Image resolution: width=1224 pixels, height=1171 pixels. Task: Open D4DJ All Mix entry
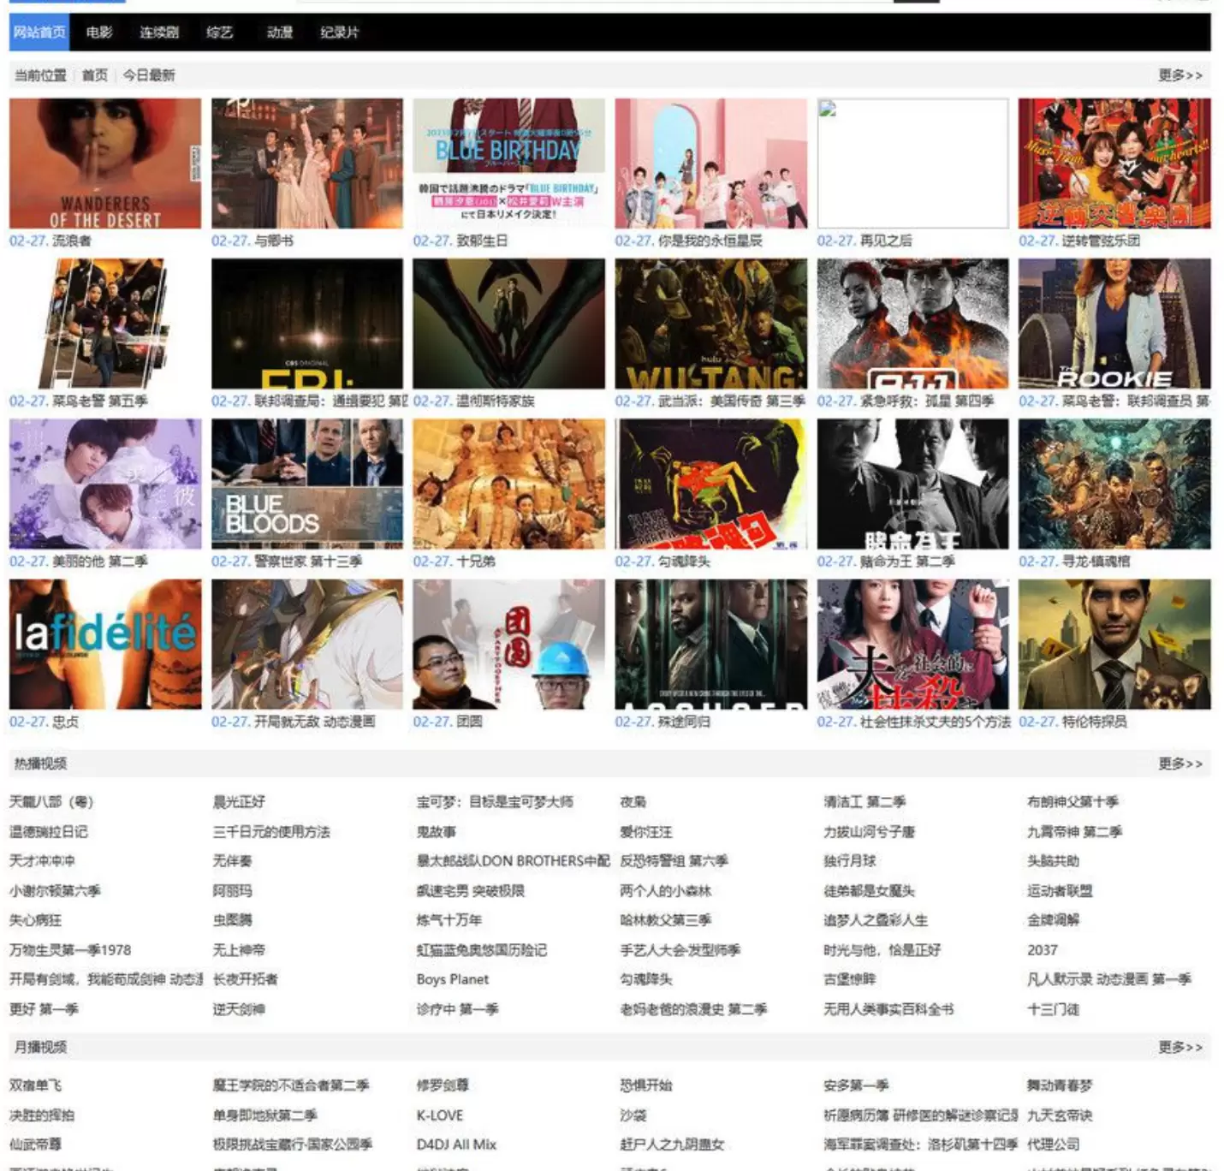coord(456,1144)
